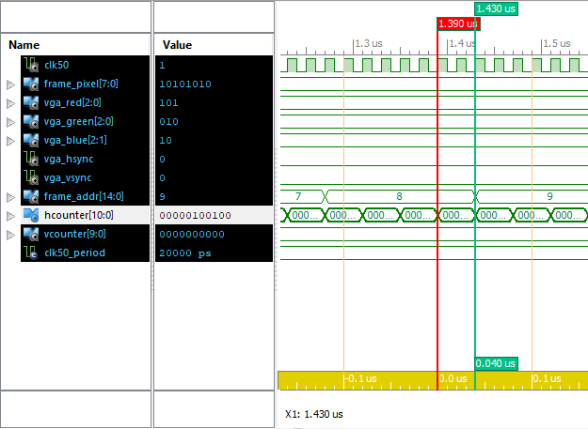Click the green 1.430 us cursor flag
This screenshot has height=429, width=588.
pos(496,8)
